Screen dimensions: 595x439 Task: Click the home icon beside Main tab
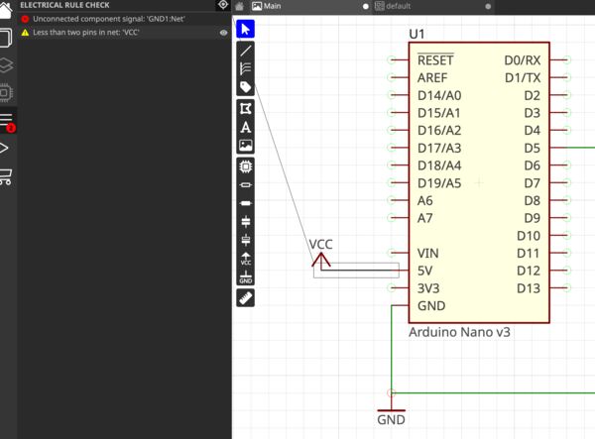point(239,6)
